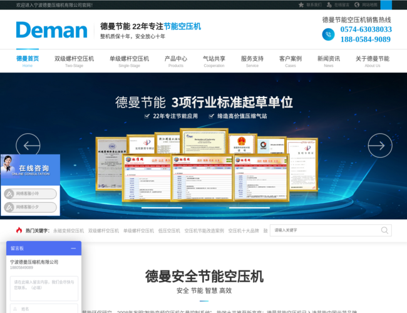Open the 空压机节能改造案例 keyword link
Viewport: 407px width, 313px height.
click(x=204, y=230)
